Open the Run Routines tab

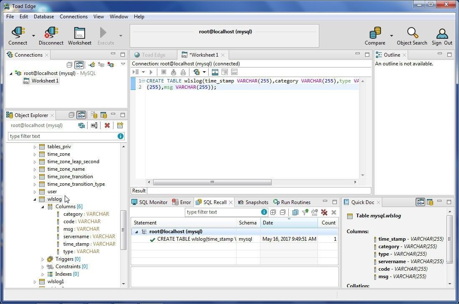292,202
